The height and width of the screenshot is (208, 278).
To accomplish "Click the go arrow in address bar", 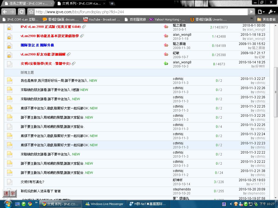I will 252,12.
